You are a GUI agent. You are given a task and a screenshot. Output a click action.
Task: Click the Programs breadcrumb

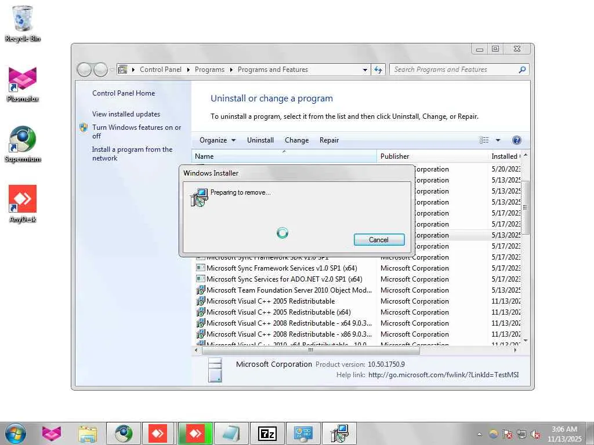tap(209, 70)
